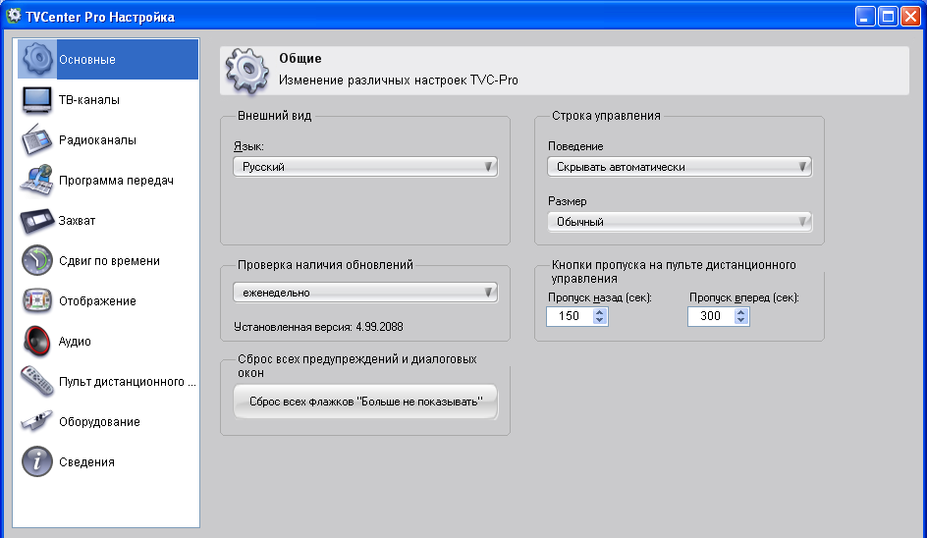Click the Пропуск назад value field
Viewport: 927px width, 538px height.
coord(570,316)
